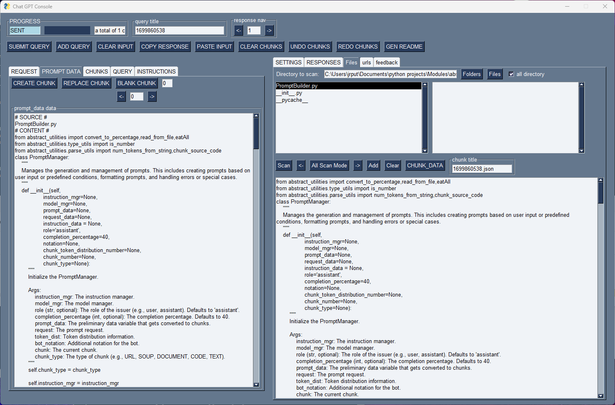Click the Clear button in Files tab
Screen dimensions: 615x405
point(393,165)
